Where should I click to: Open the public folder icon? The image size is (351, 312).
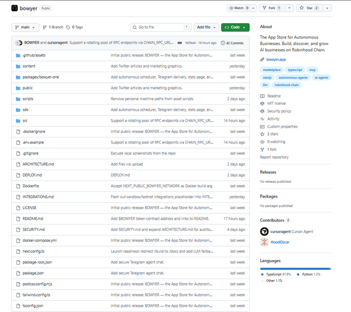coord(18,88)
